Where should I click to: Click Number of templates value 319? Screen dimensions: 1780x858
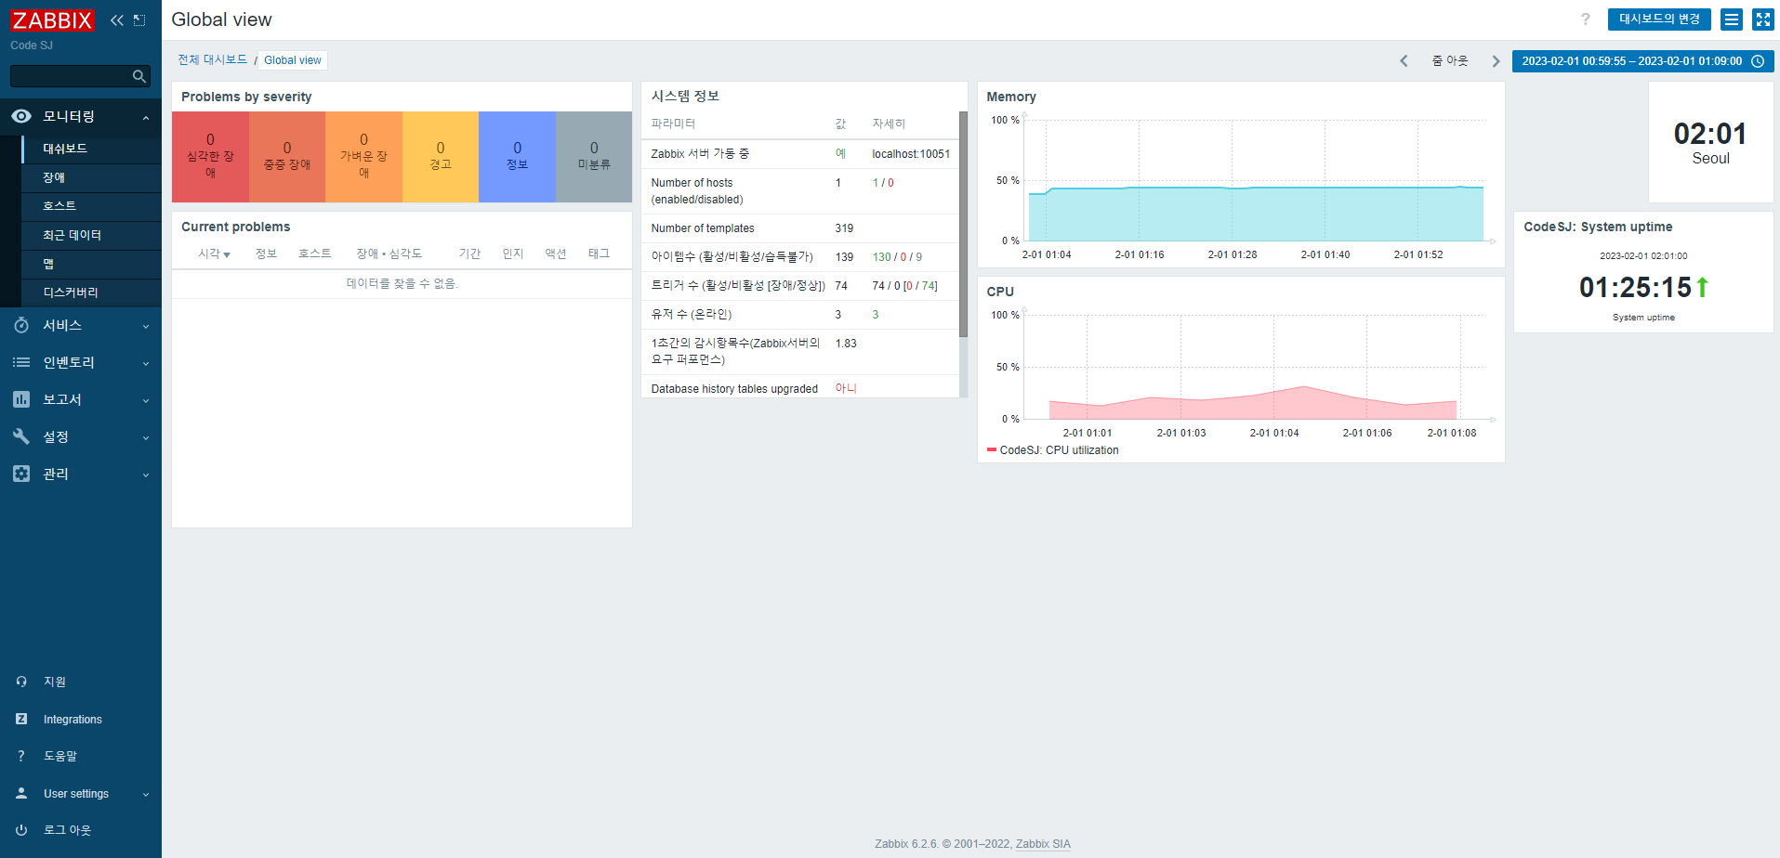click(844, 228)
